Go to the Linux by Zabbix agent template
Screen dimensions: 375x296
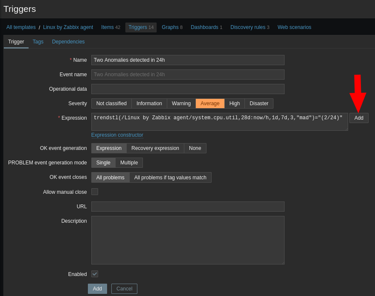(68, 27)
